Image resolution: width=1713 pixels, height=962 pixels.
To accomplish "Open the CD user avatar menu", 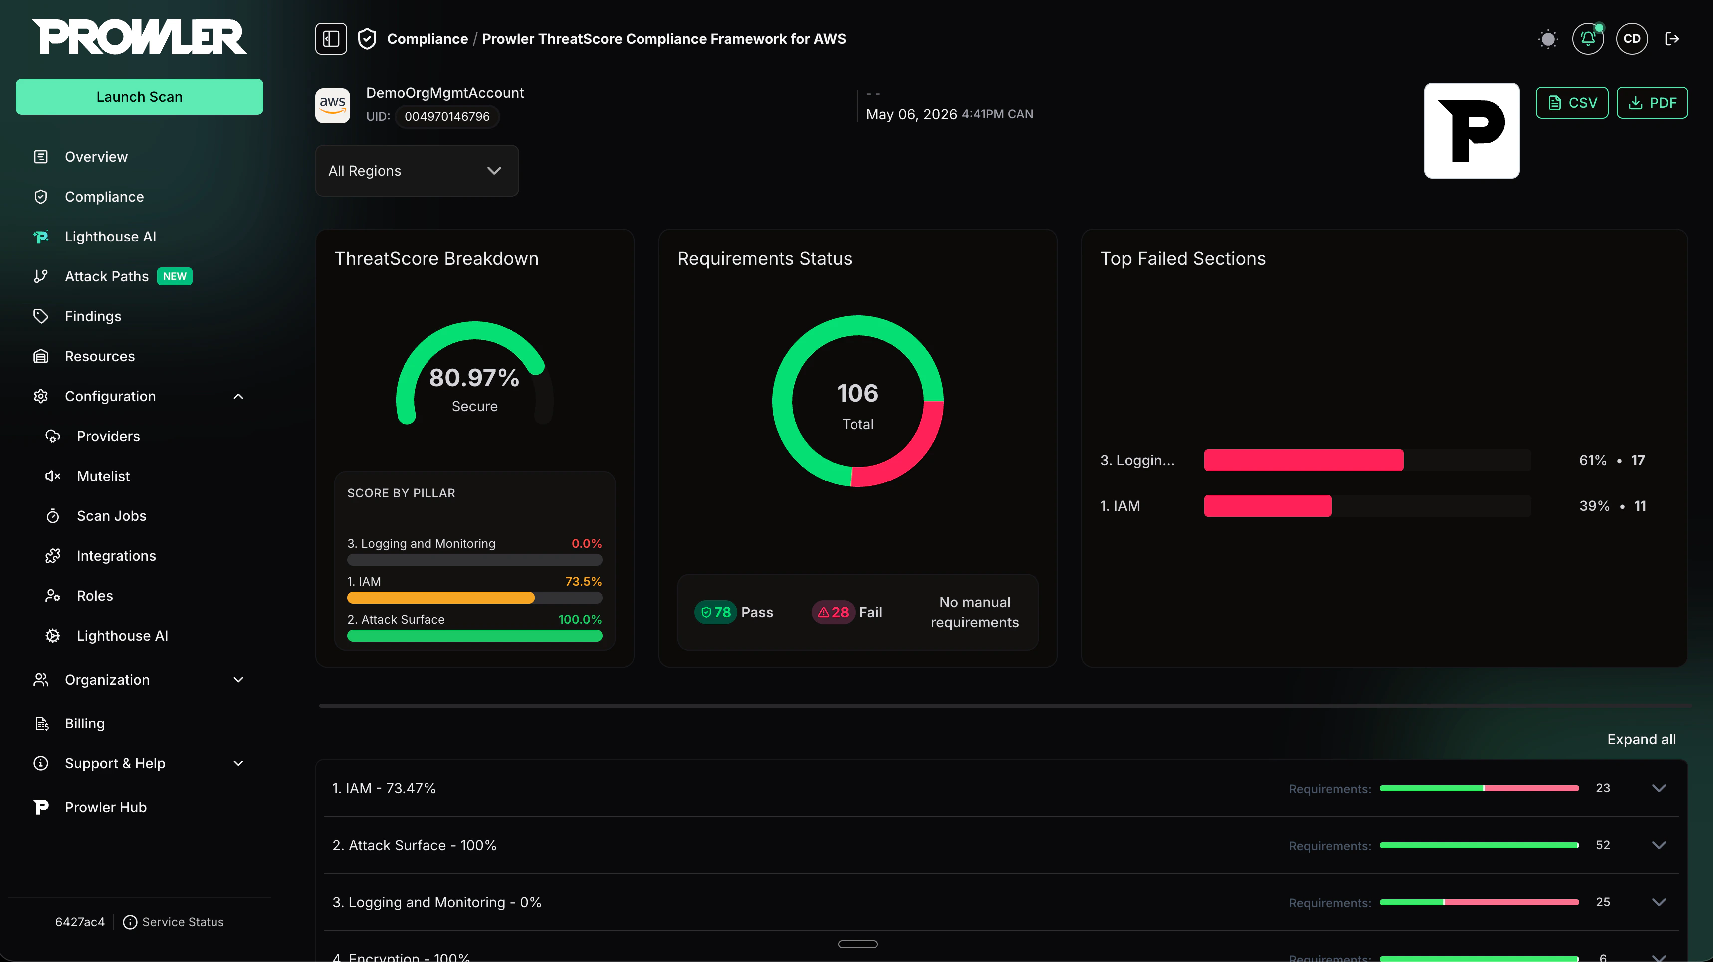I will (1632, 38).
